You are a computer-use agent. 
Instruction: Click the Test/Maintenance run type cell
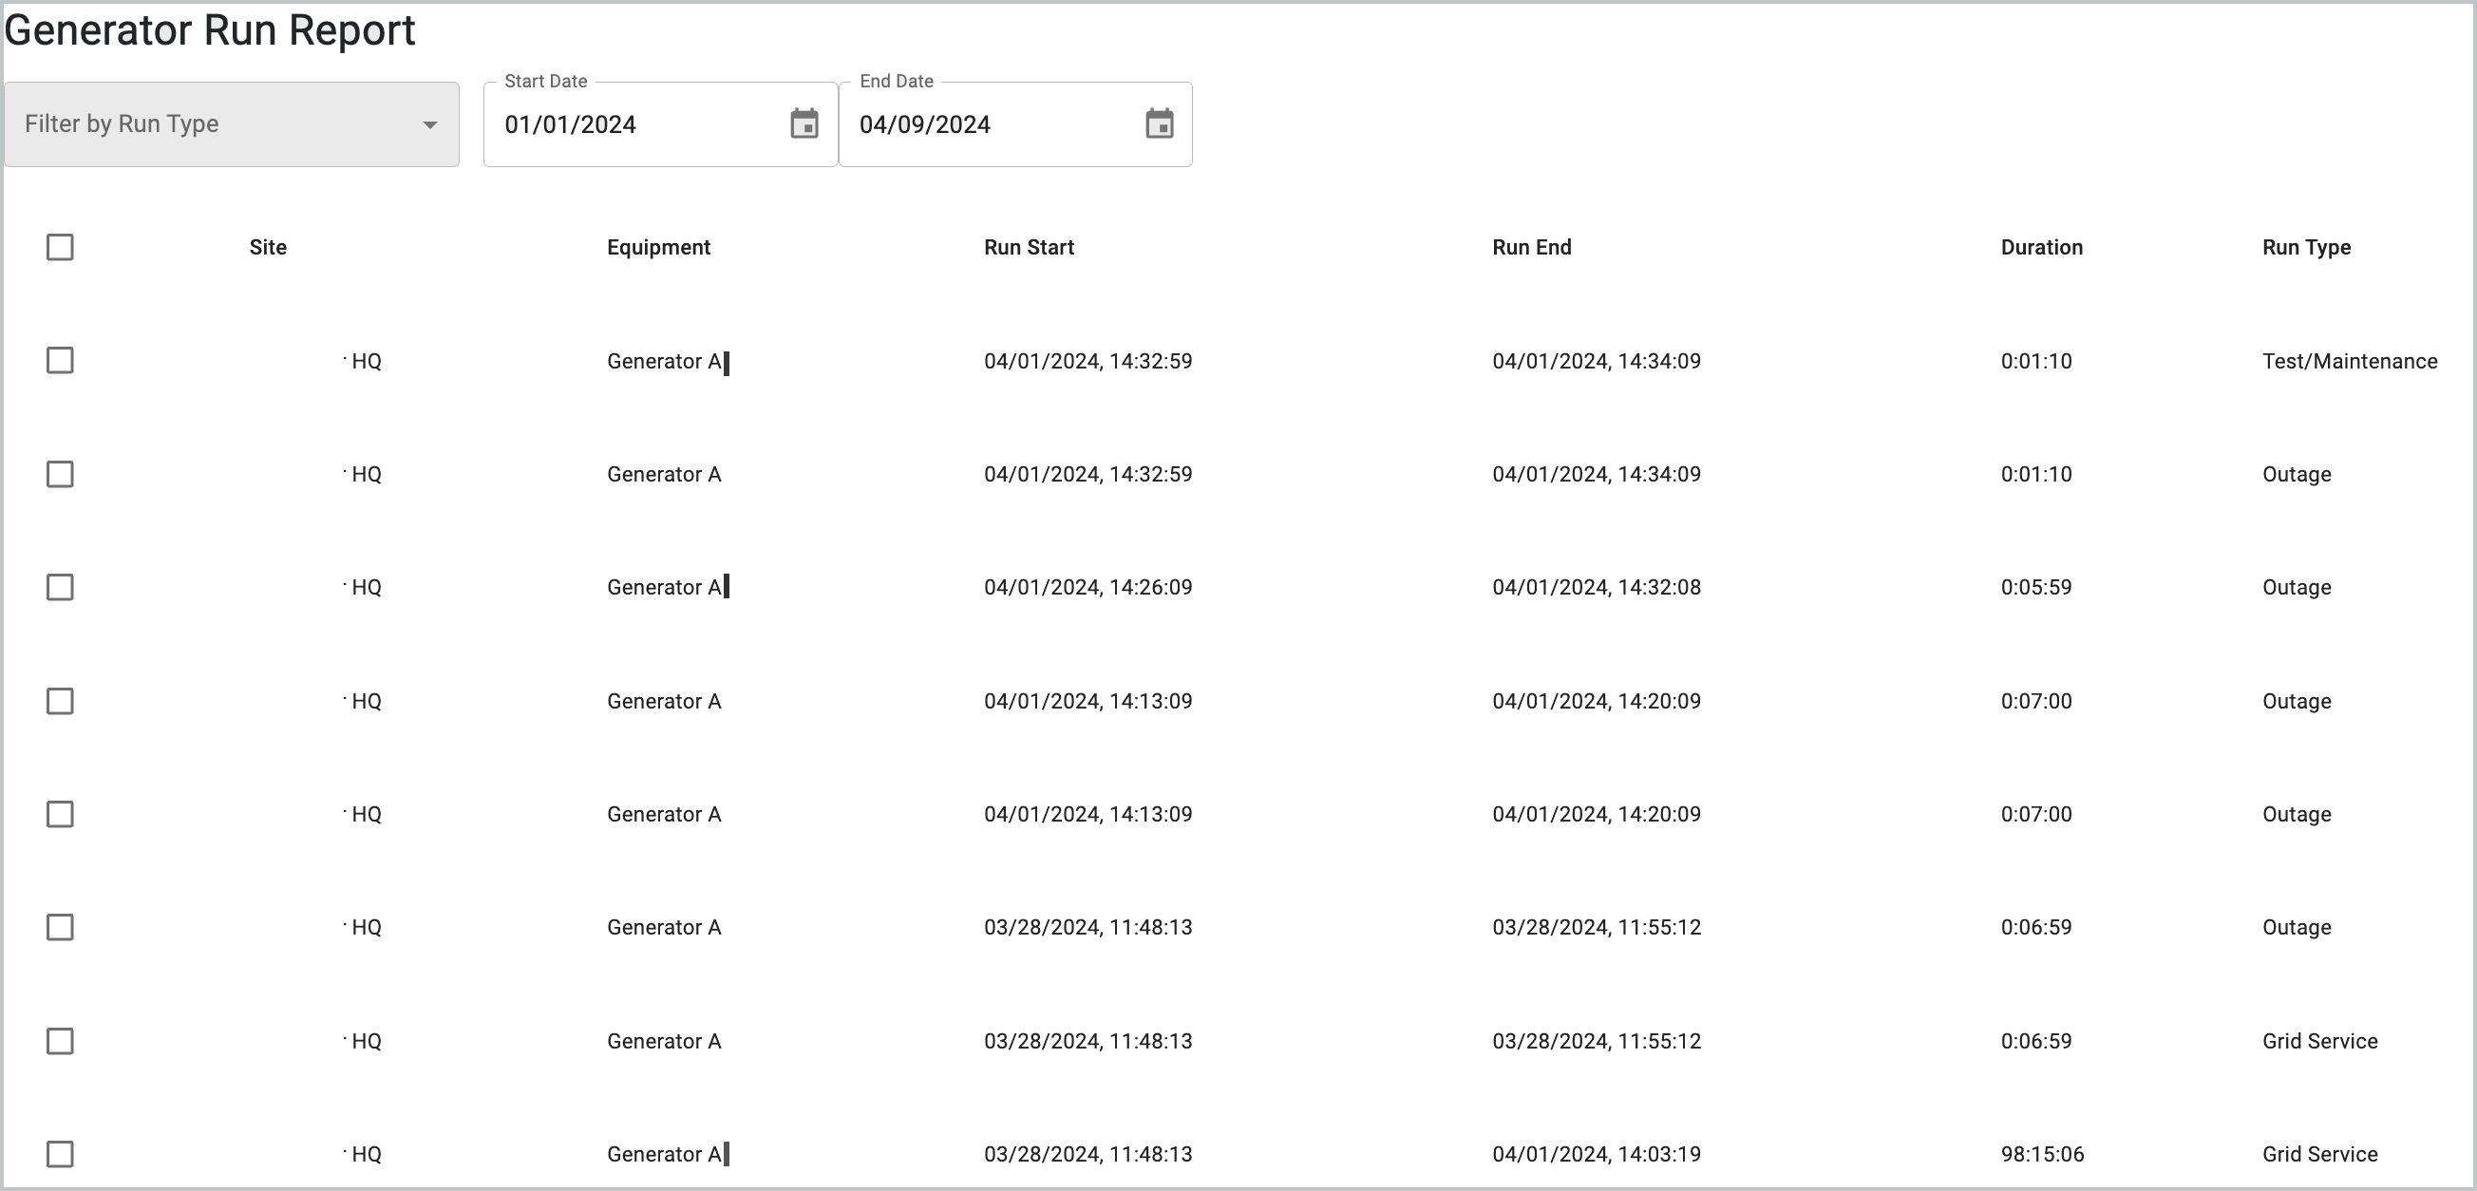click(2348, 362)
